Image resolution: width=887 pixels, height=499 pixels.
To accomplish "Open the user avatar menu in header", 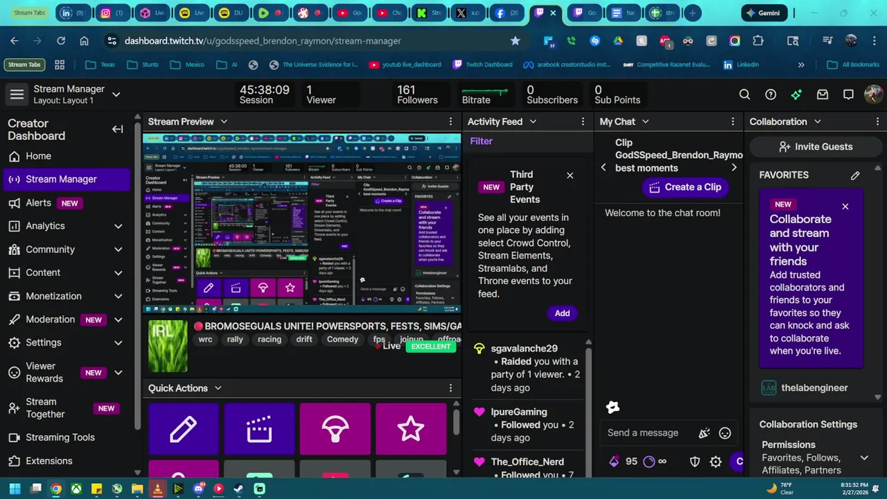I will pyautogui.click(x=874, y=94).
